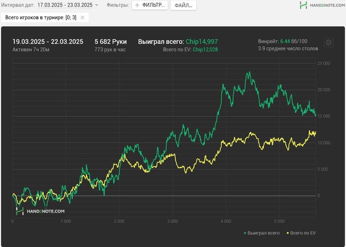Click the 'Активен 7ч 20м' active time text
346x247 pixels.
click(x=31, y=49)
